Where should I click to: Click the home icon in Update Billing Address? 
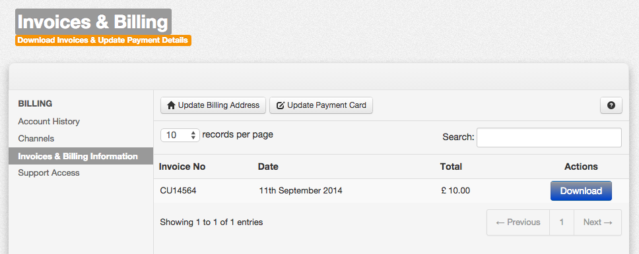171,105
